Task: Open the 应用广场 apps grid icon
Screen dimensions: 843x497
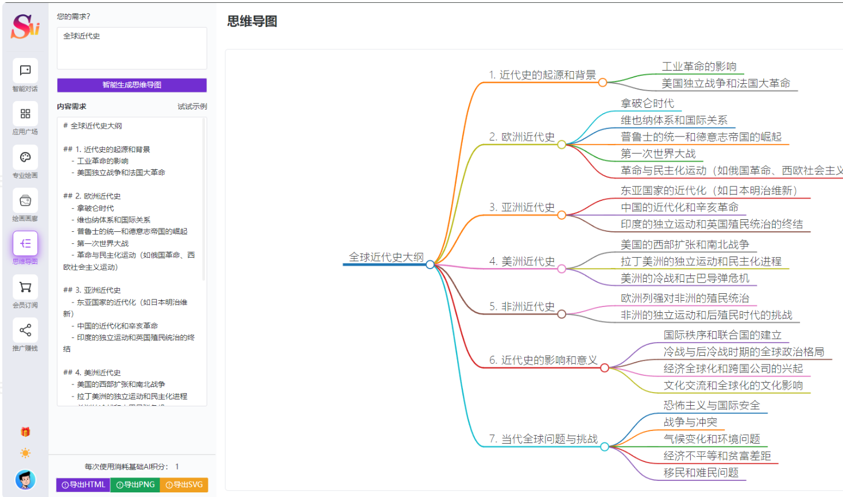Action: click(25, 114)
